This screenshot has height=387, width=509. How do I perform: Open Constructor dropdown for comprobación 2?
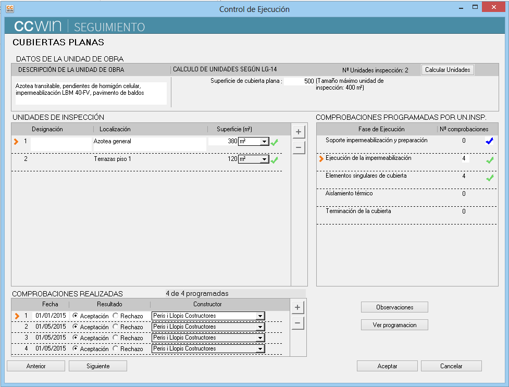click(x=260, y=327)
